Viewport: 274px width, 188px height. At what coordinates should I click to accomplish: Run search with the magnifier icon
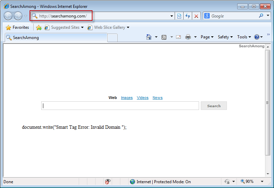[261, 16]
